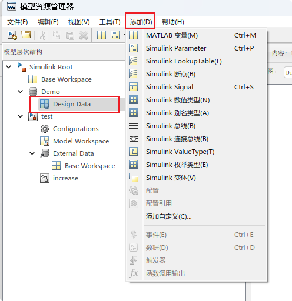Click the Configurations gear icon

coord(45,129)
